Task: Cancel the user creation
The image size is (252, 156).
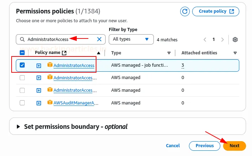Action: pyautogui.click(x=173, y=146)
